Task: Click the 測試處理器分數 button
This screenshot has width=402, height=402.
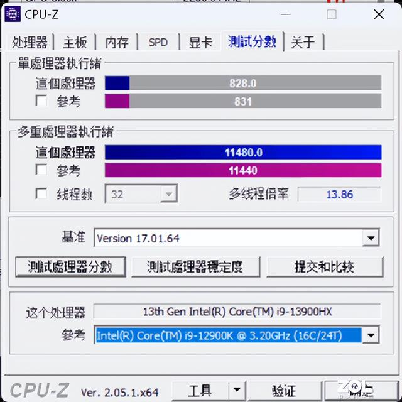Action: [70, 267]
